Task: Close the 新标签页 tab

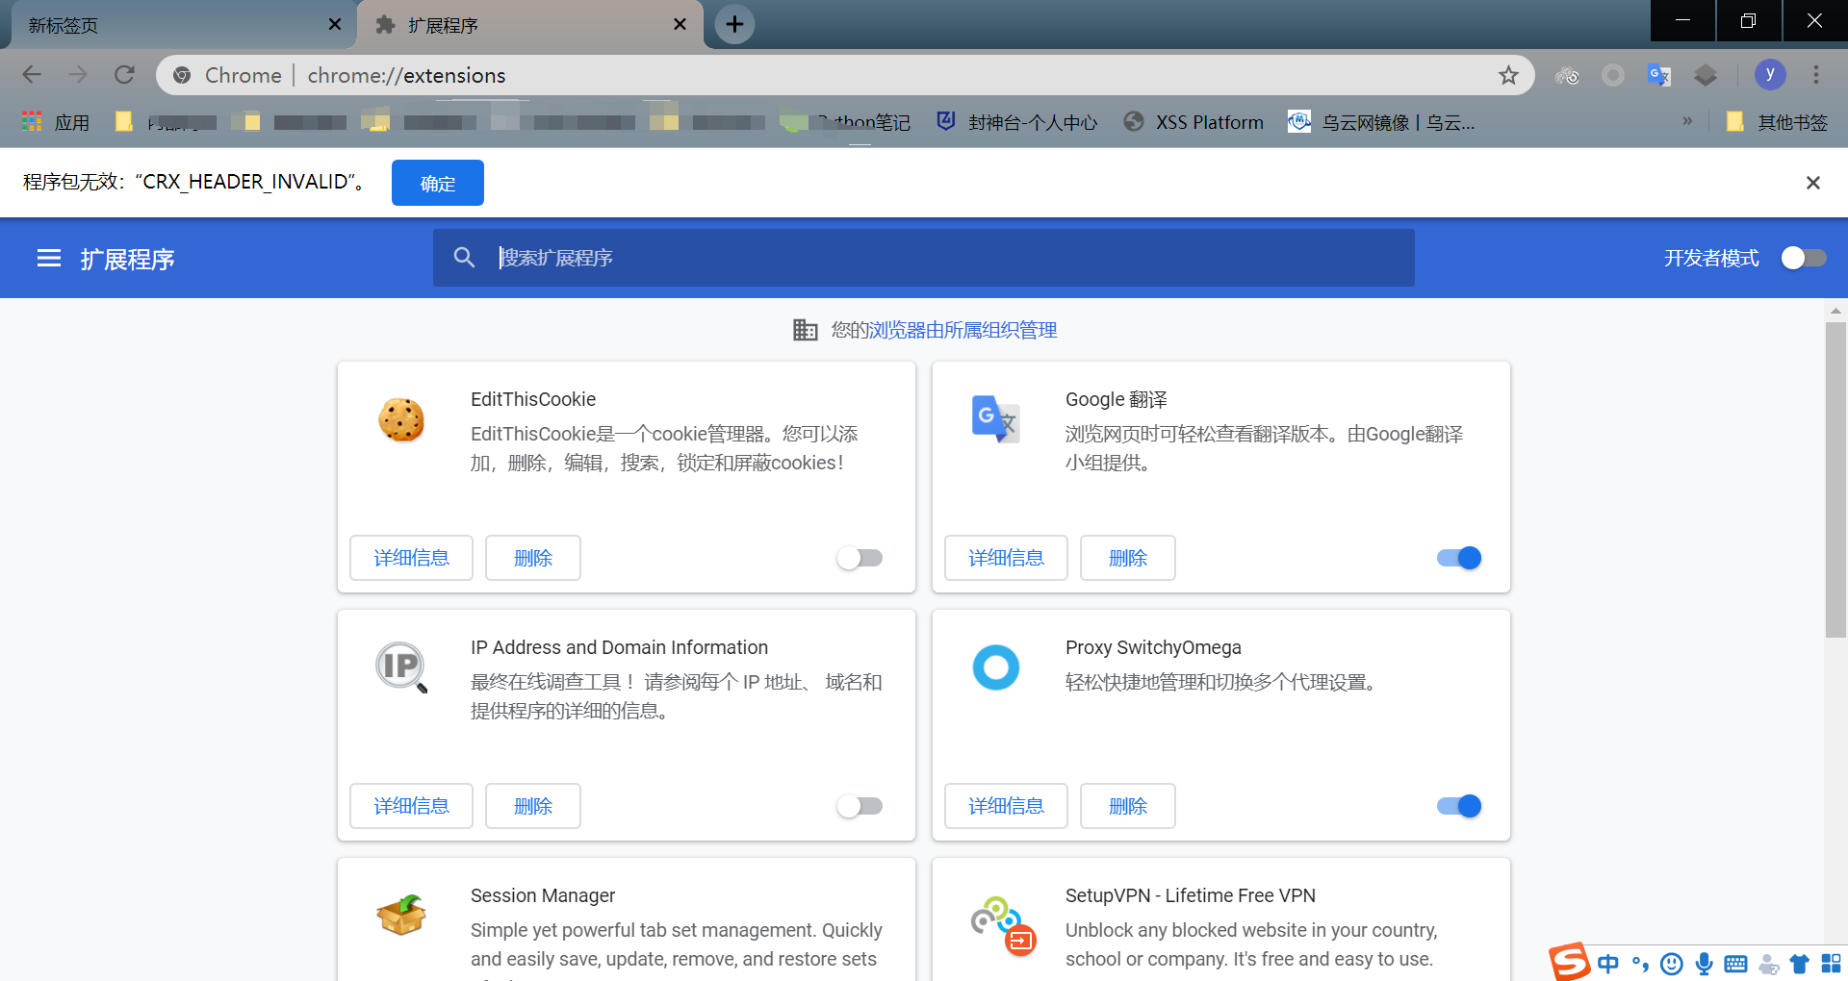Action: (x=335, y=24)
